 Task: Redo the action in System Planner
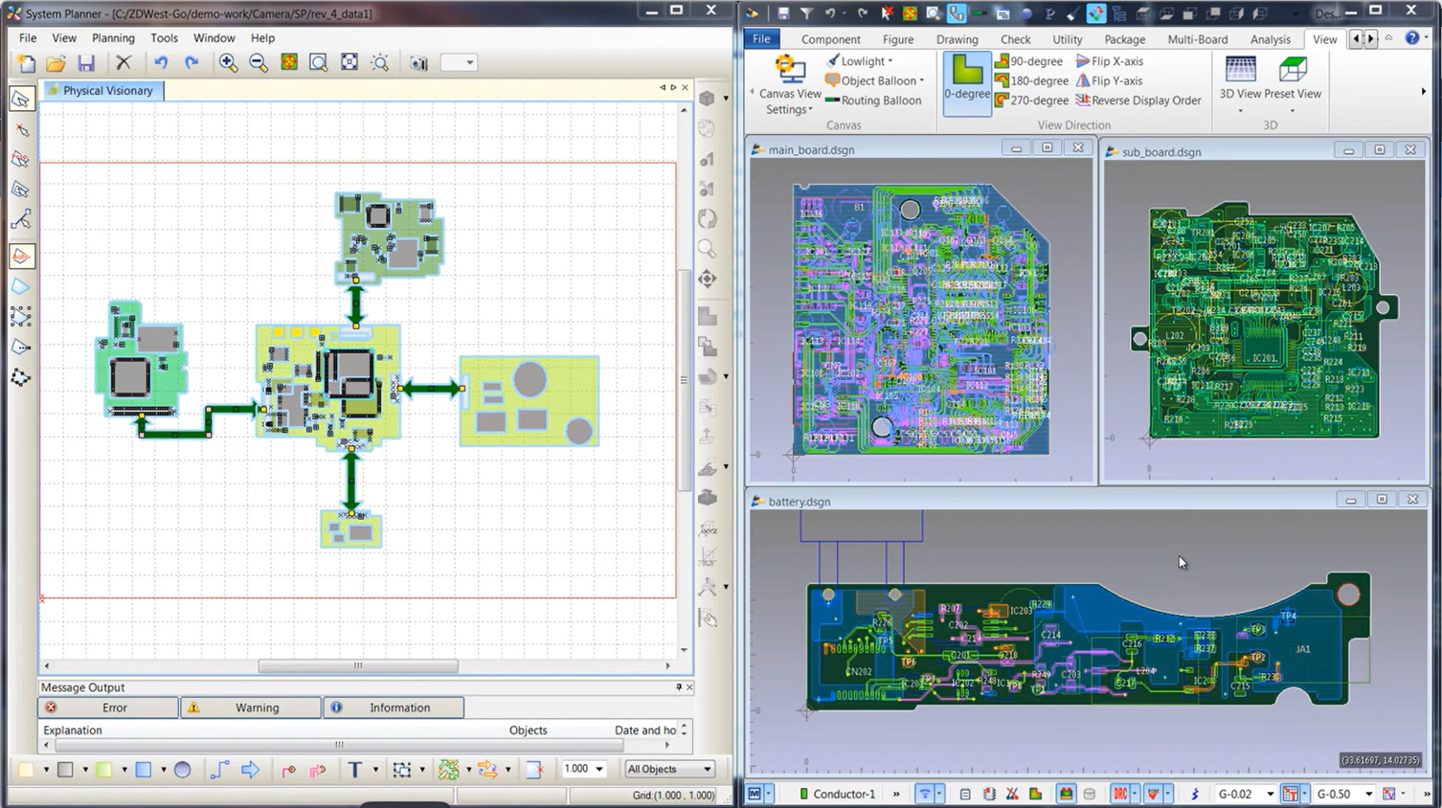(192, 63)
